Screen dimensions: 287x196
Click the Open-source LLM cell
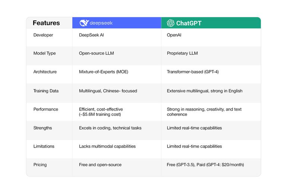[97, 53]
